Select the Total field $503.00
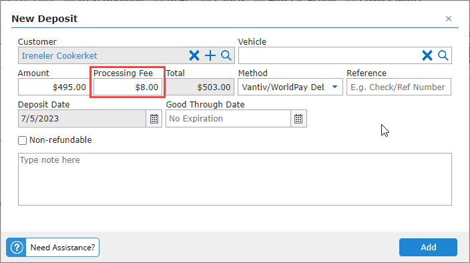 pos(200,87)
